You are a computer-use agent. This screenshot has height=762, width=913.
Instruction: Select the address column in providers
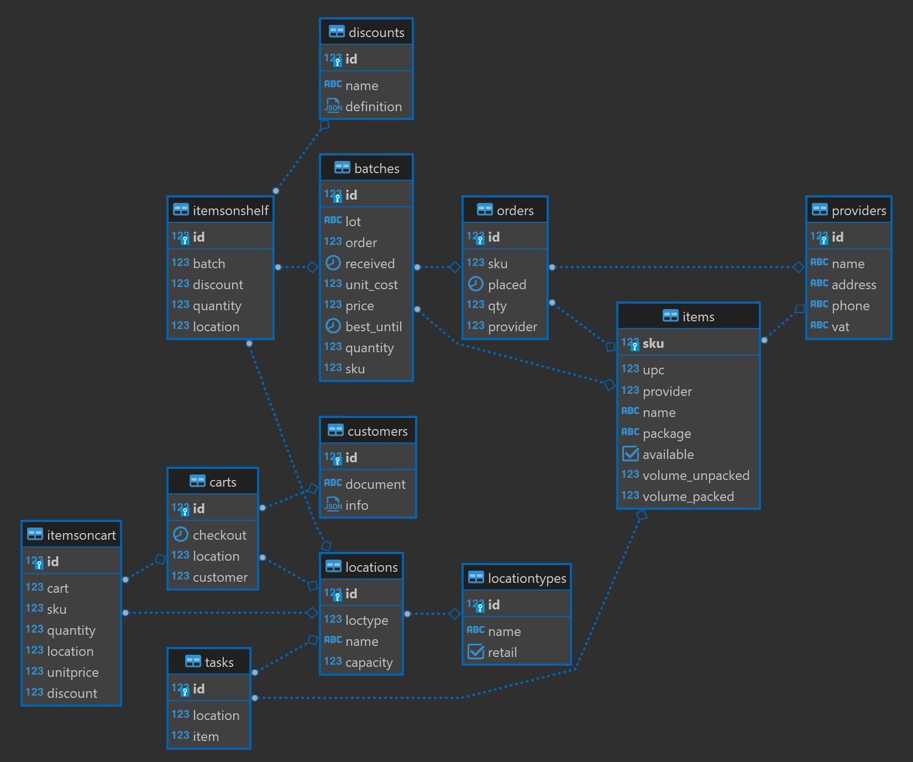pos(849,284)
